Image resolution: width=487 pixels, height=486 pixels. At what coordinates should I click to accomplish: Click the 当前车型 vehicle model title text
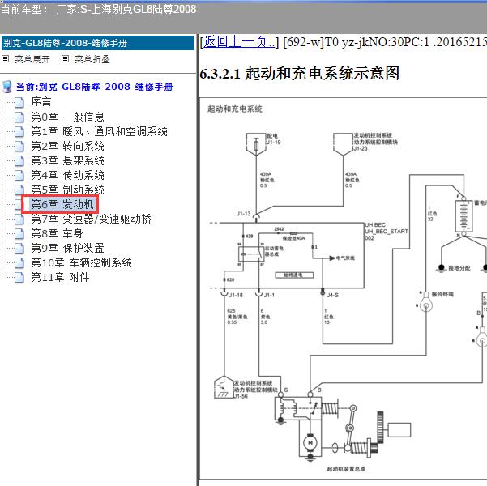98,9
